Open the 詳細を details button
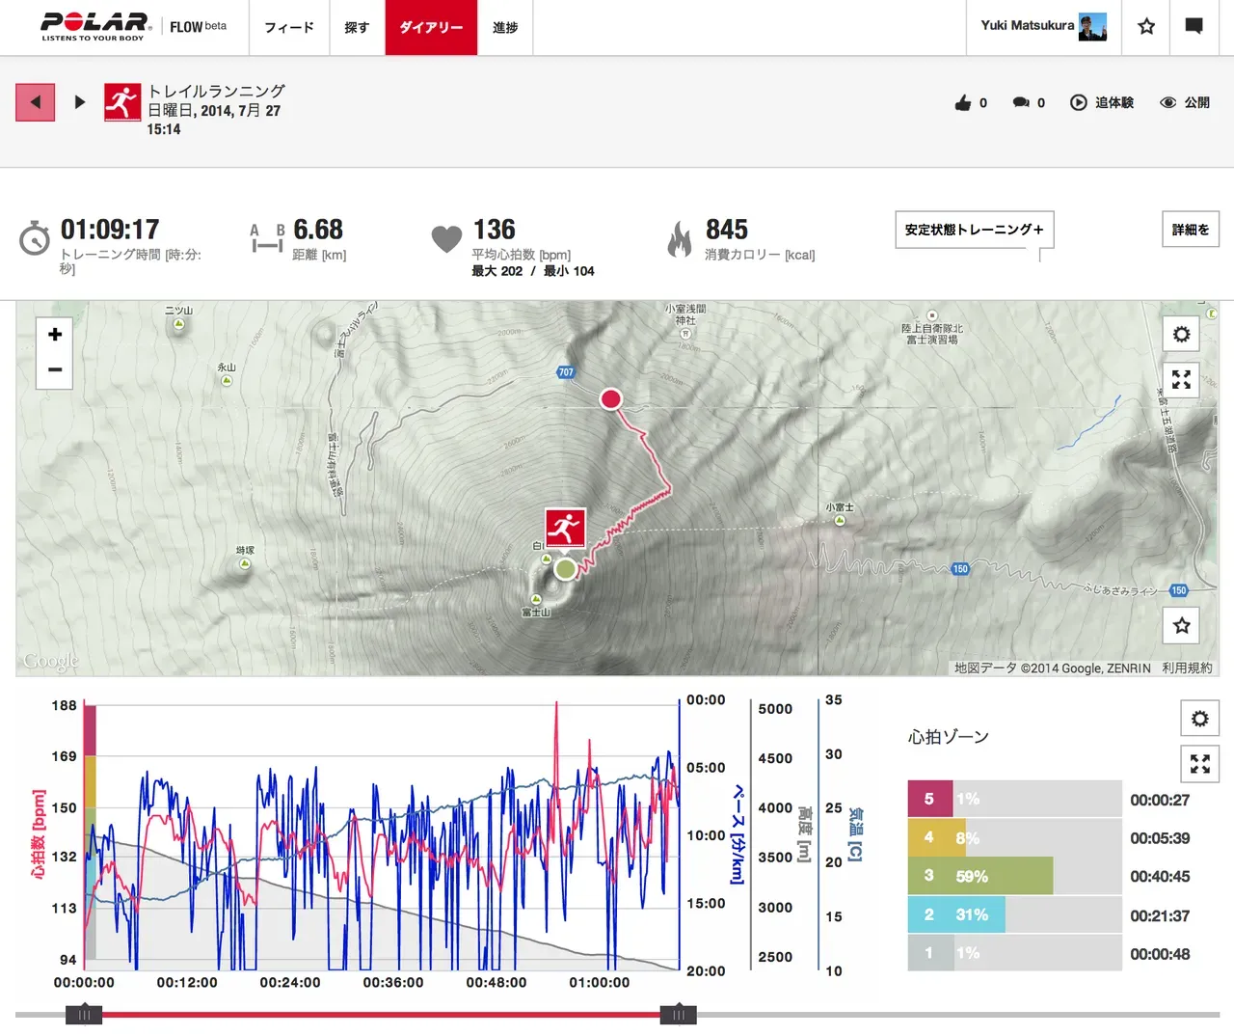The image size is (1234, 1036). coord(1190,230)
